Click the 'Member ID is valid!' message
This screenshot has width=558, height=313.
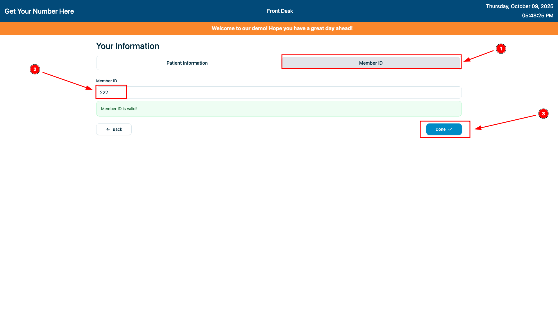[x=119, y=109]
